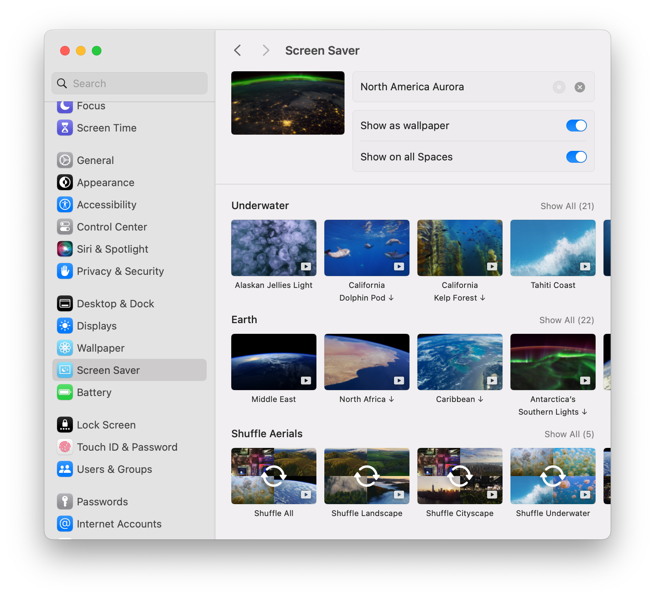
Task: Switch to the Lock Screen pane
Action: tap(106, 425)
